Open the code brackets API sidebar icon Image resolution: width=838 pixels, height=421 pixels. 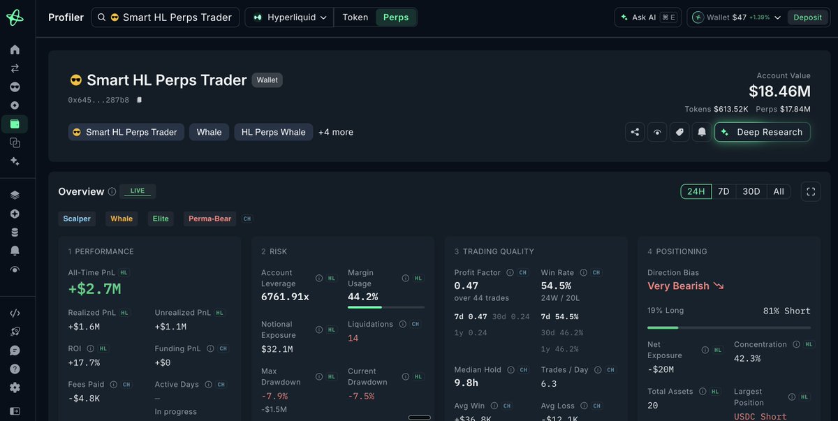pyautogui.click(x=15, y=313)
